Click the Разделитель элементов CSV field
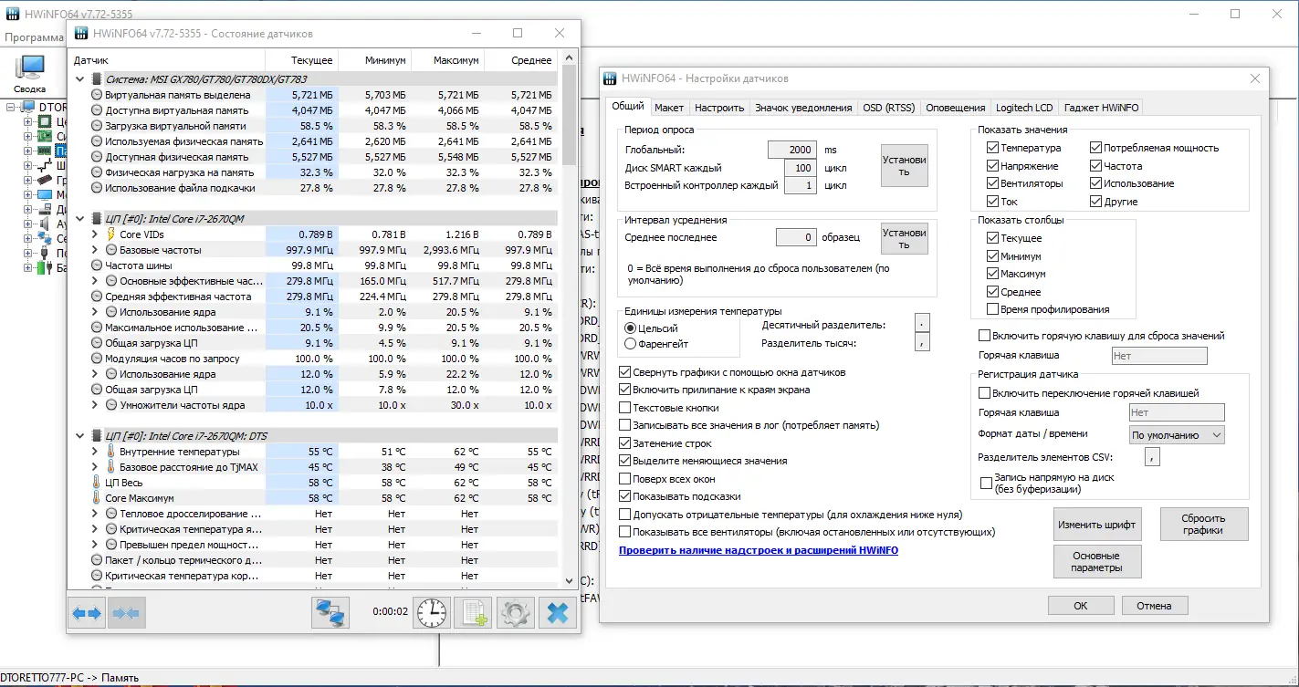Image resolution: width=1299 pixels, height=687 pixels. pyautogui.click(x=1153, y=457)
